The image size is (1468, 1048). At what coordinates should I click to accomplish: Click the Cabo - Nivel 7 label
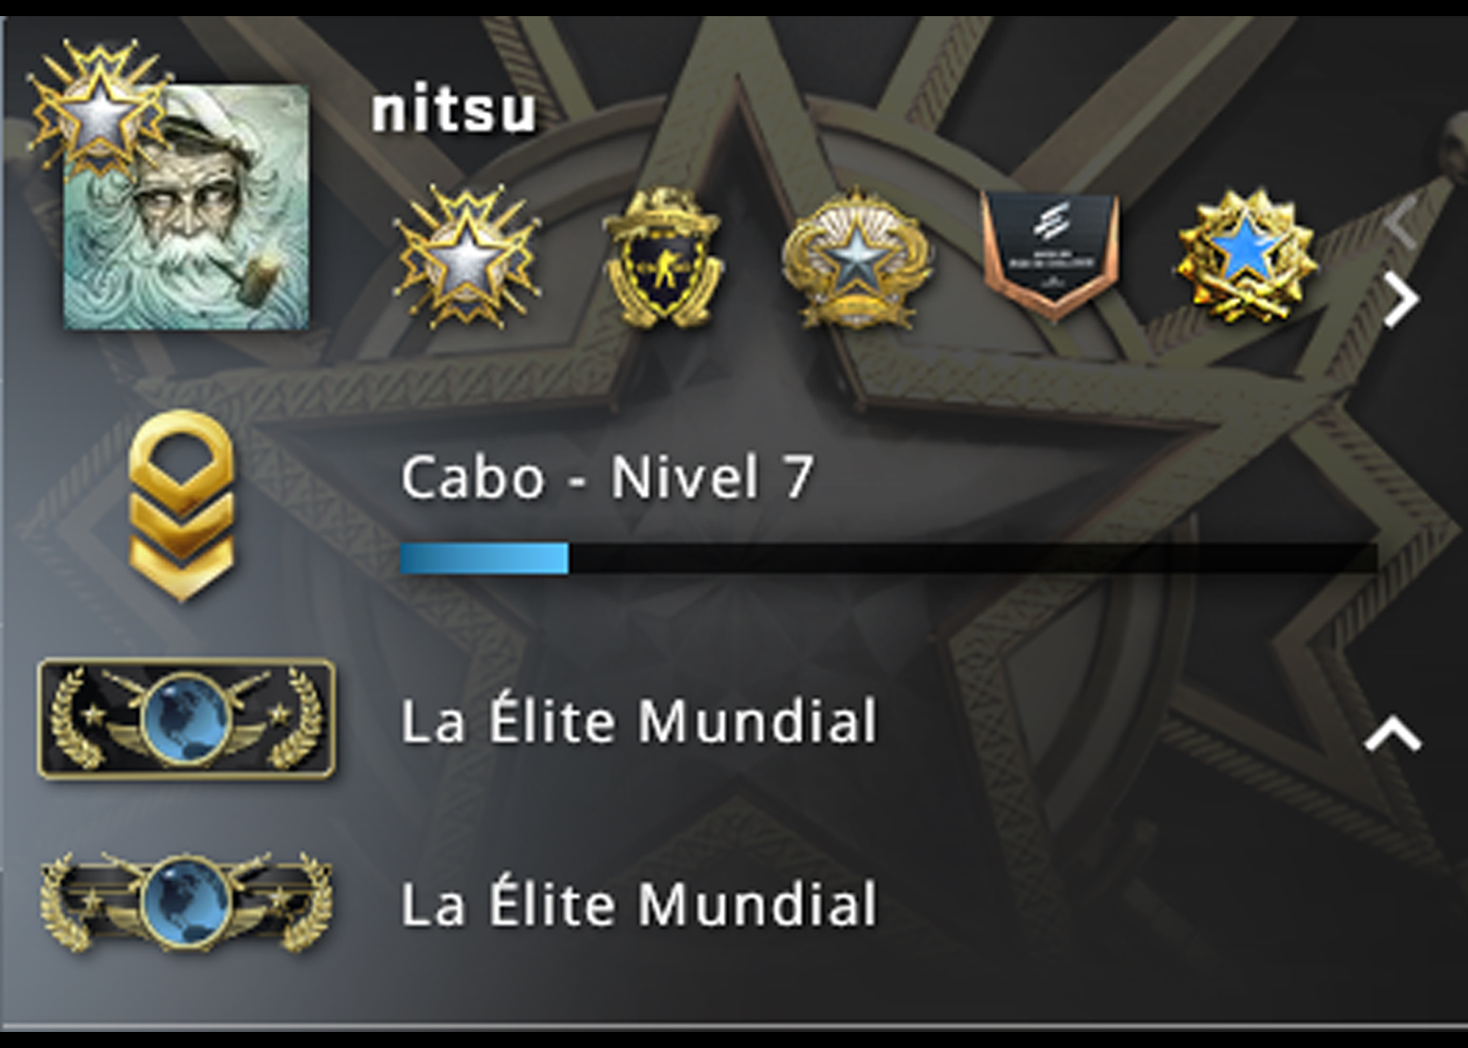point(607,477)
